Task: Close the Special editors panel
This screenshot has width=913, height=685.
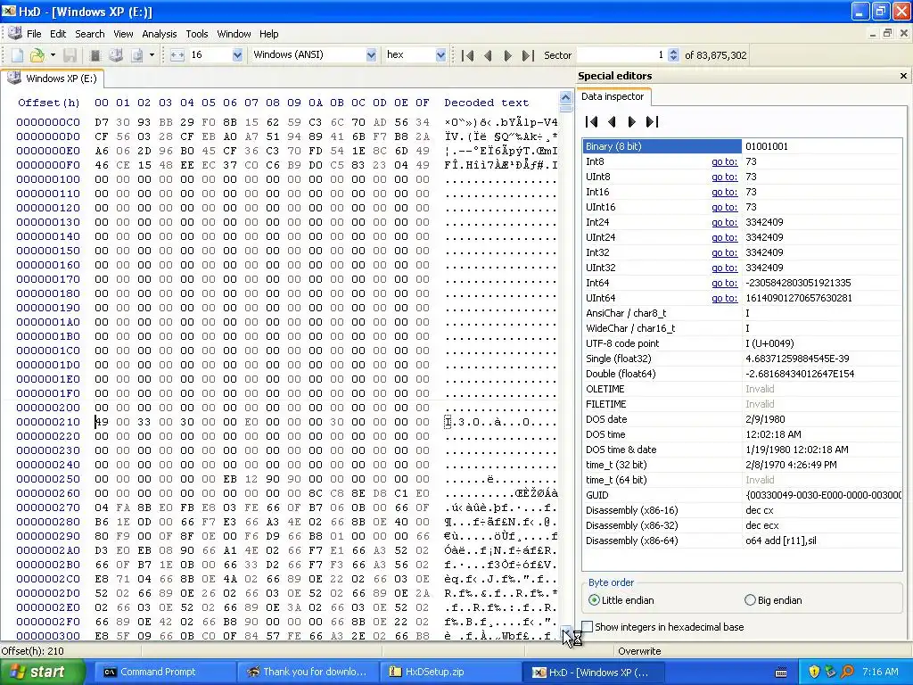Action: point(903,76)
